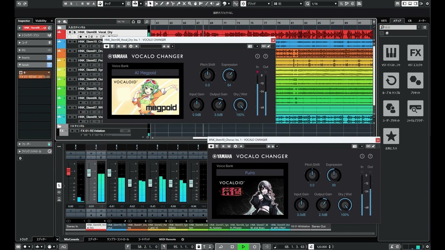Screen dimensions: 445x250
Task: Open Voice Bank selector Fuiro
Action: pos(250,173)
